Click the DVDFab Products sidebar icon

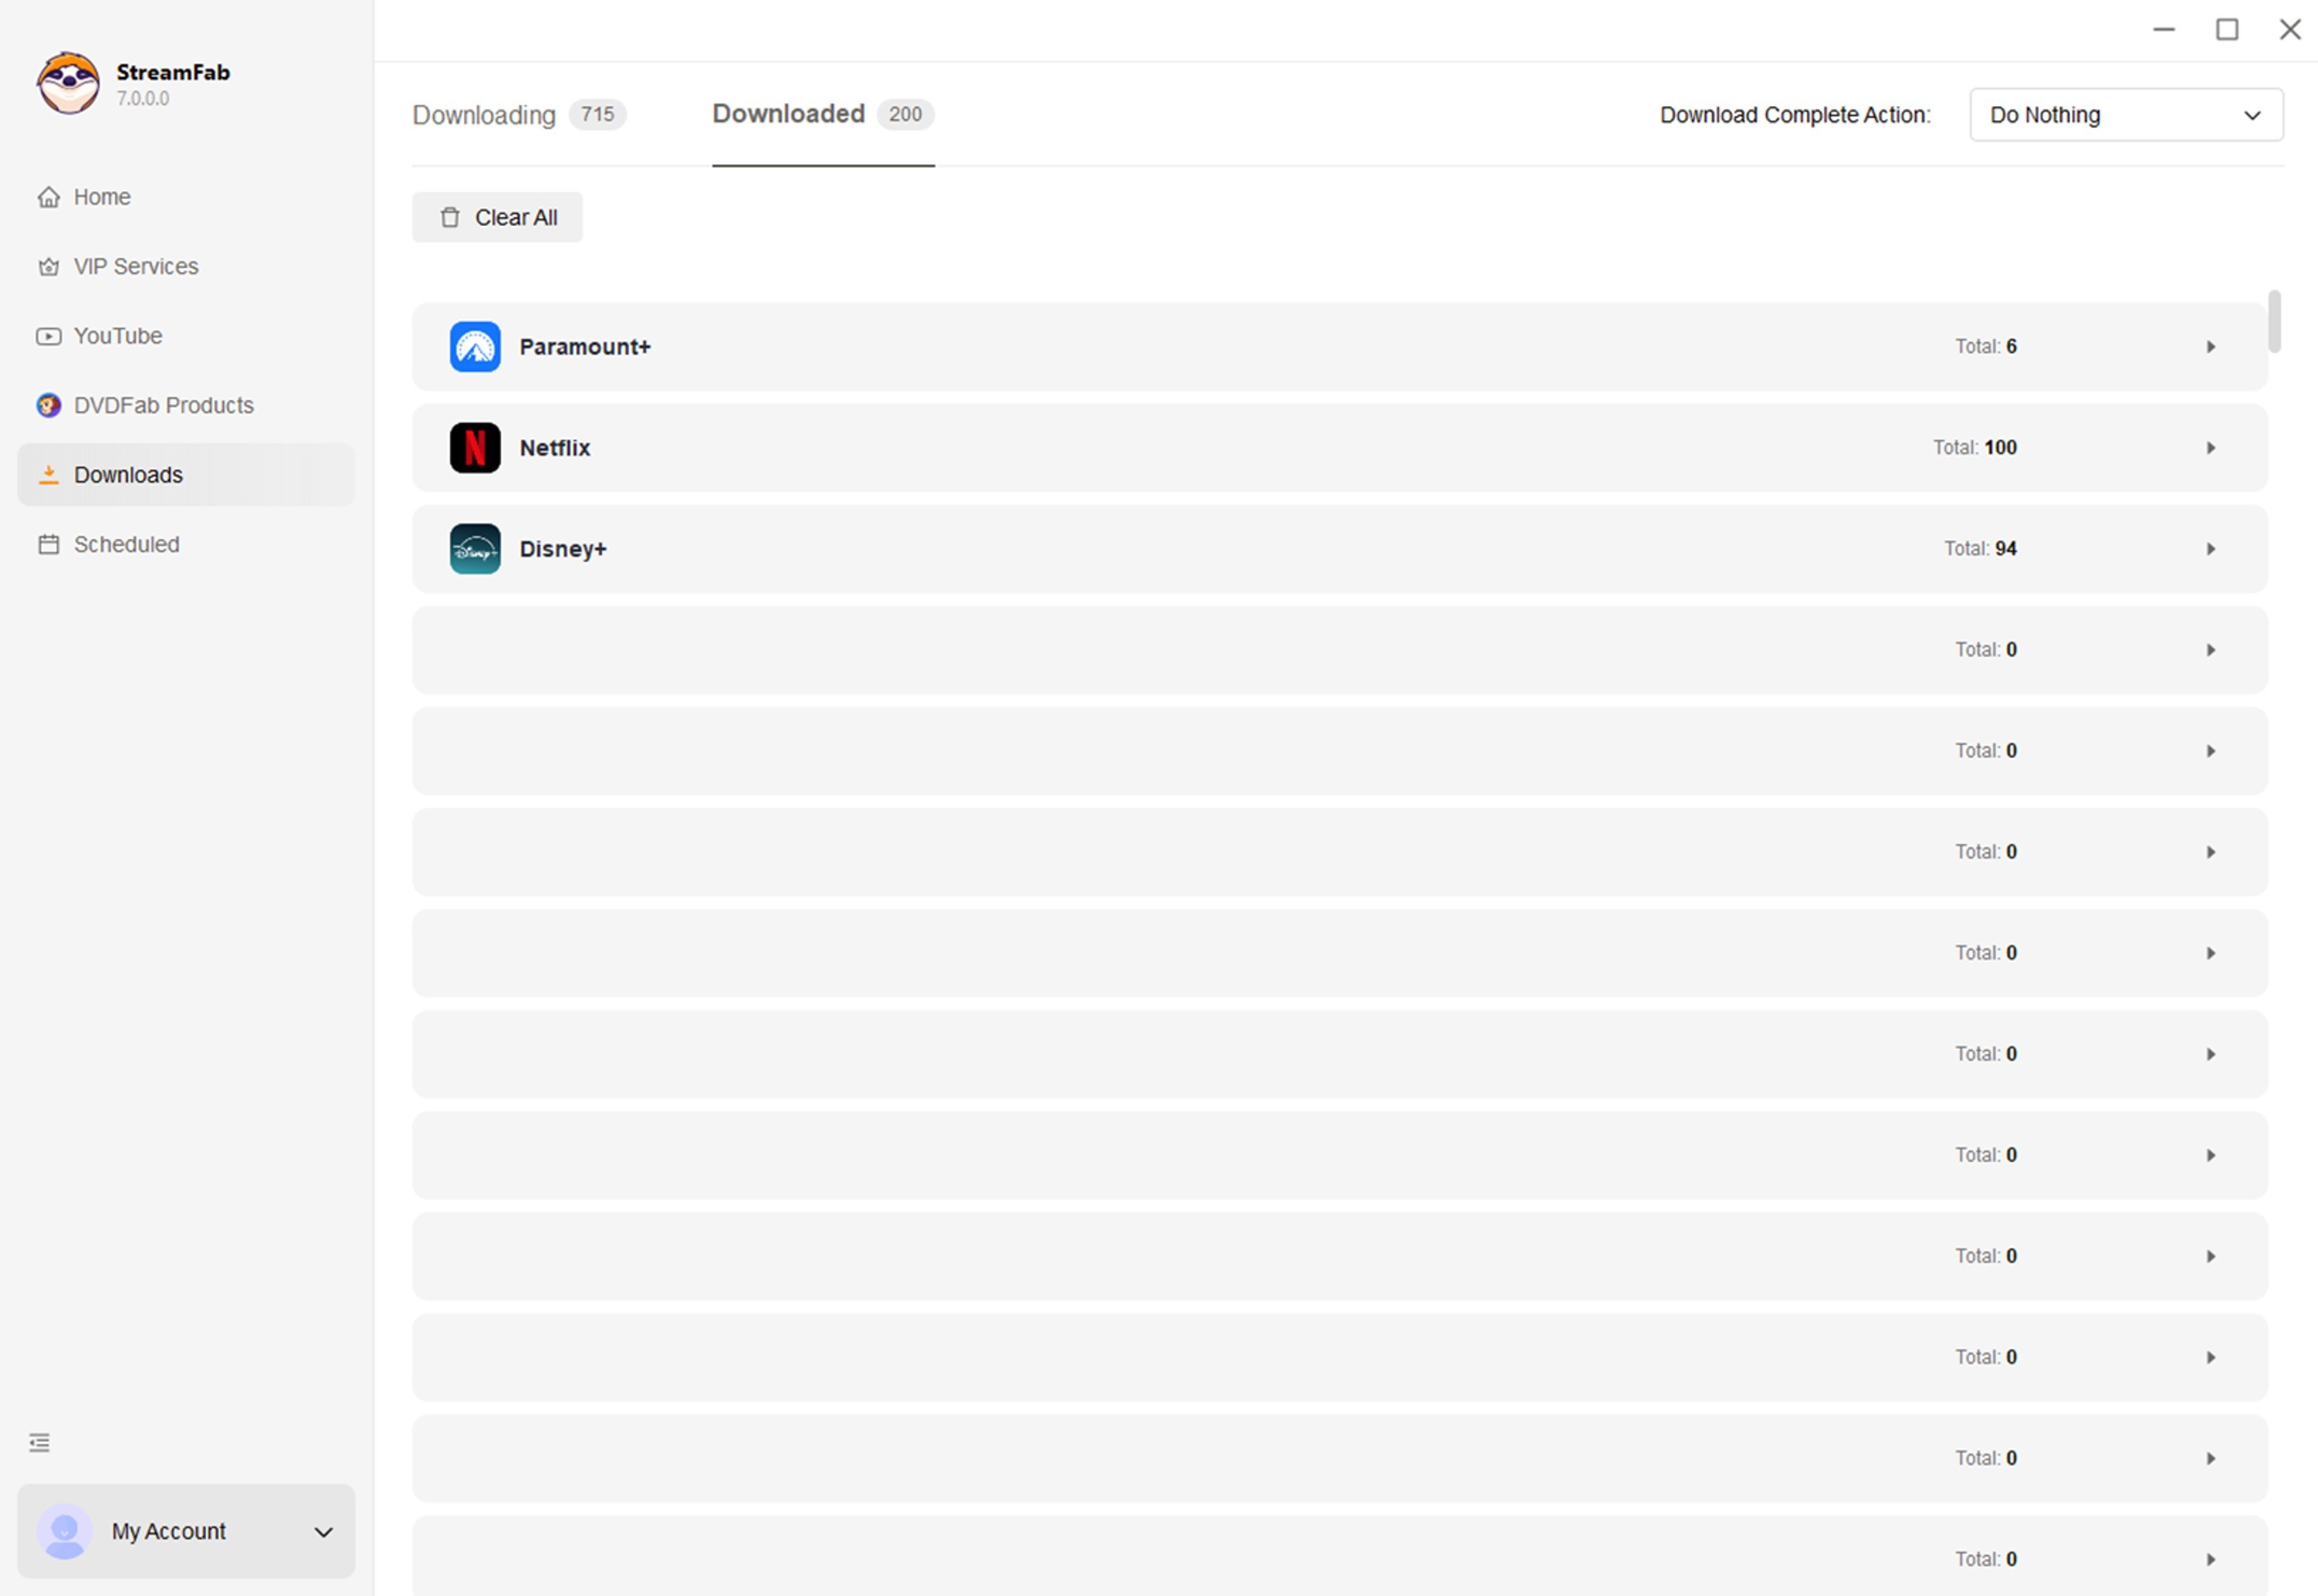(48, 405)
